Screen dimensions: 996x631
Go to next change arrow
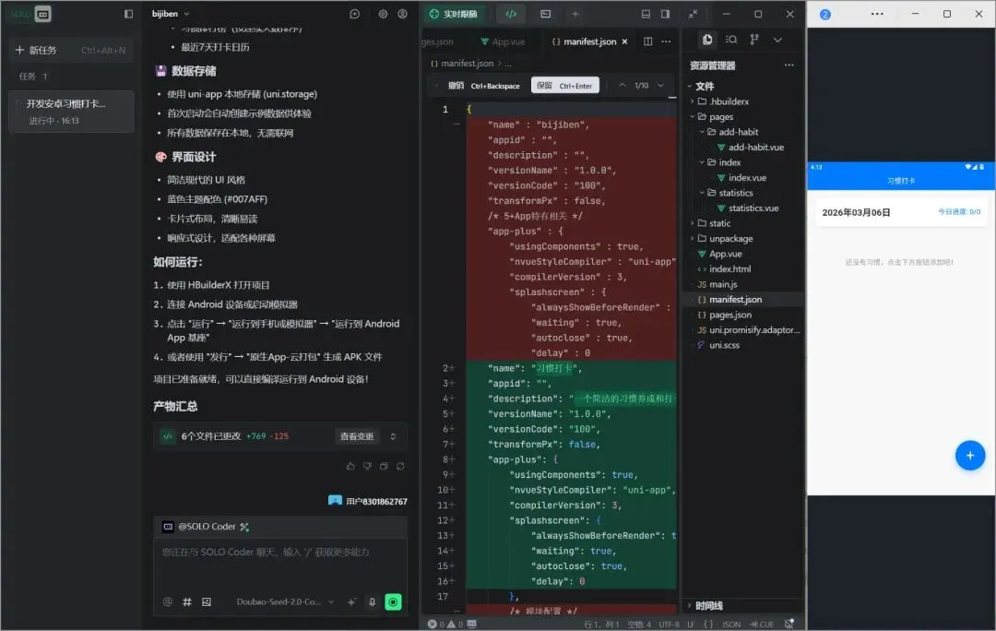pos(660,85)
